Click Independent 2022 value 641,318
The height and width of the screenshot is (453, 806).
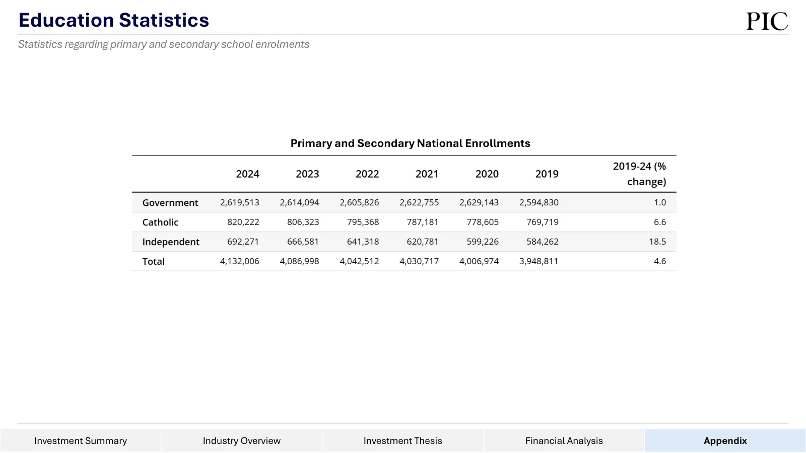[363, 242]
